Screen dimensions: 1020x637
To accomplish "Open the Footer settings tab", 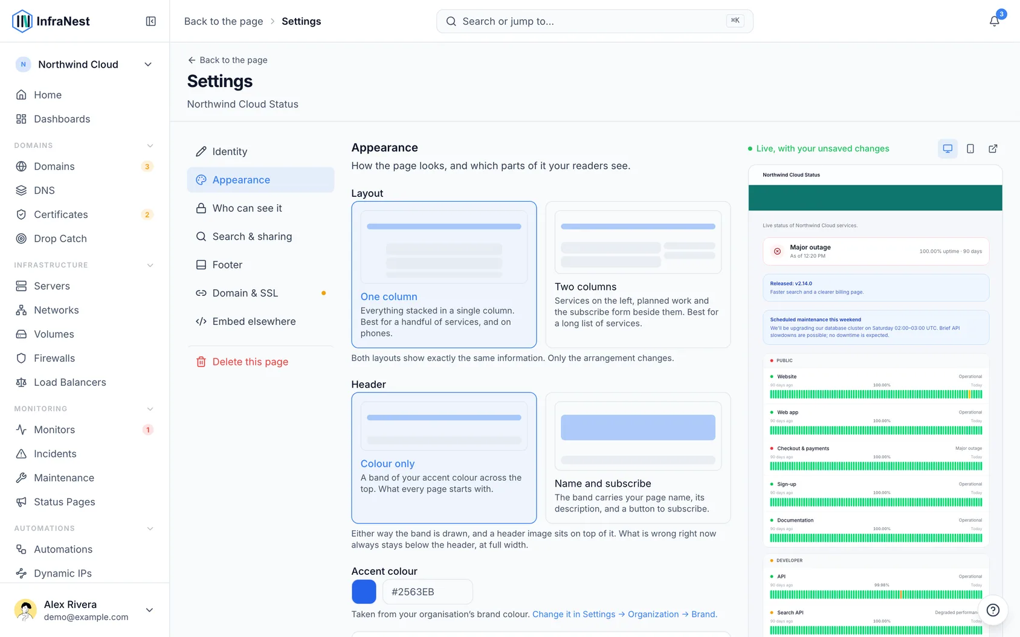I will (x=260, y=264).
